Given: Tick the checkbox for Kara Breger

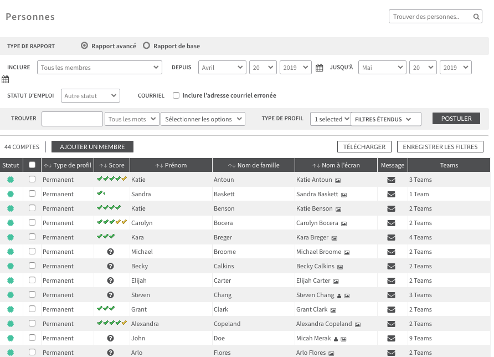Looking at the screenshot, I should click(32, 237).
